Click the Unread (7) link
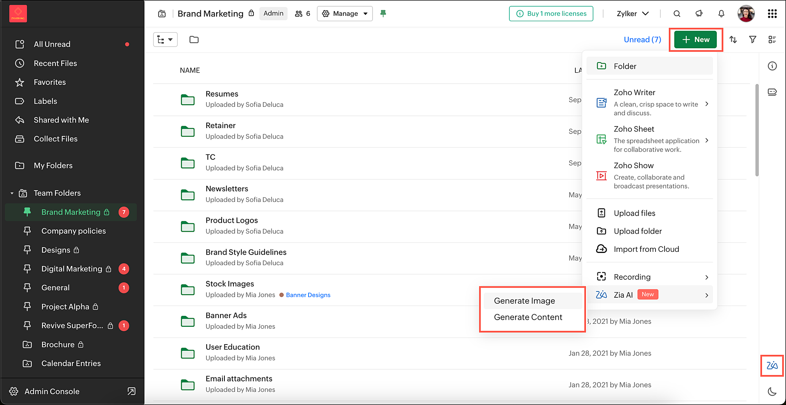 (x=642, y=40)
